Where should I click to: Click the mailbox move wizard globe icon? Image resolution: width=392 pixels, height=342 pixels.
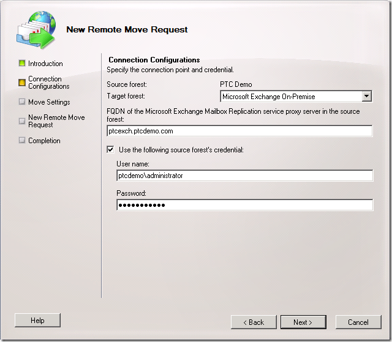(x=36, y=29)
